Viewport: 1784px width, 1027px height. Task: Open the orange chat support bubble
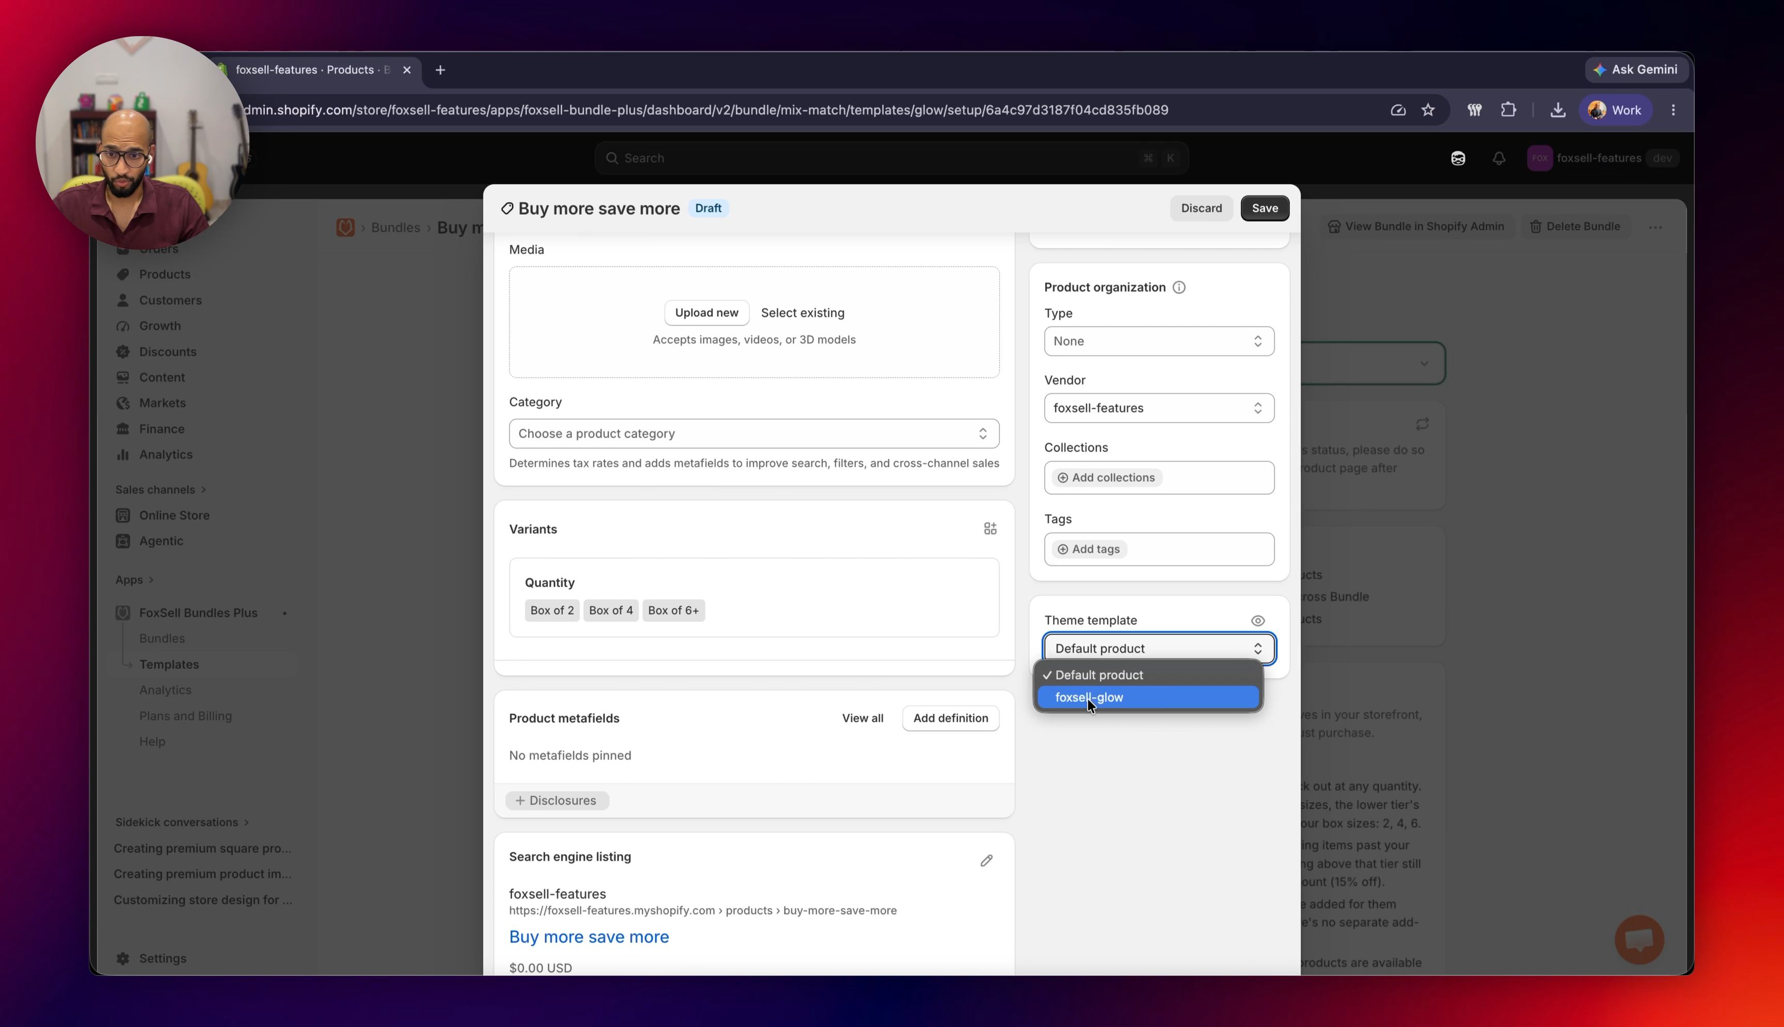coord(1639,940)
